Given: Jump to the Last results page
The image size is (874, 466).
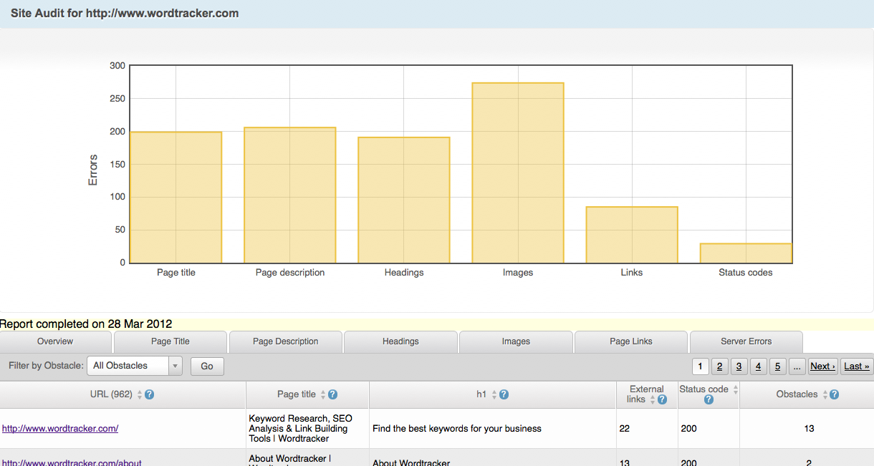Looking at the screenshot, I should pyautogui.click(x=857, y=366).
